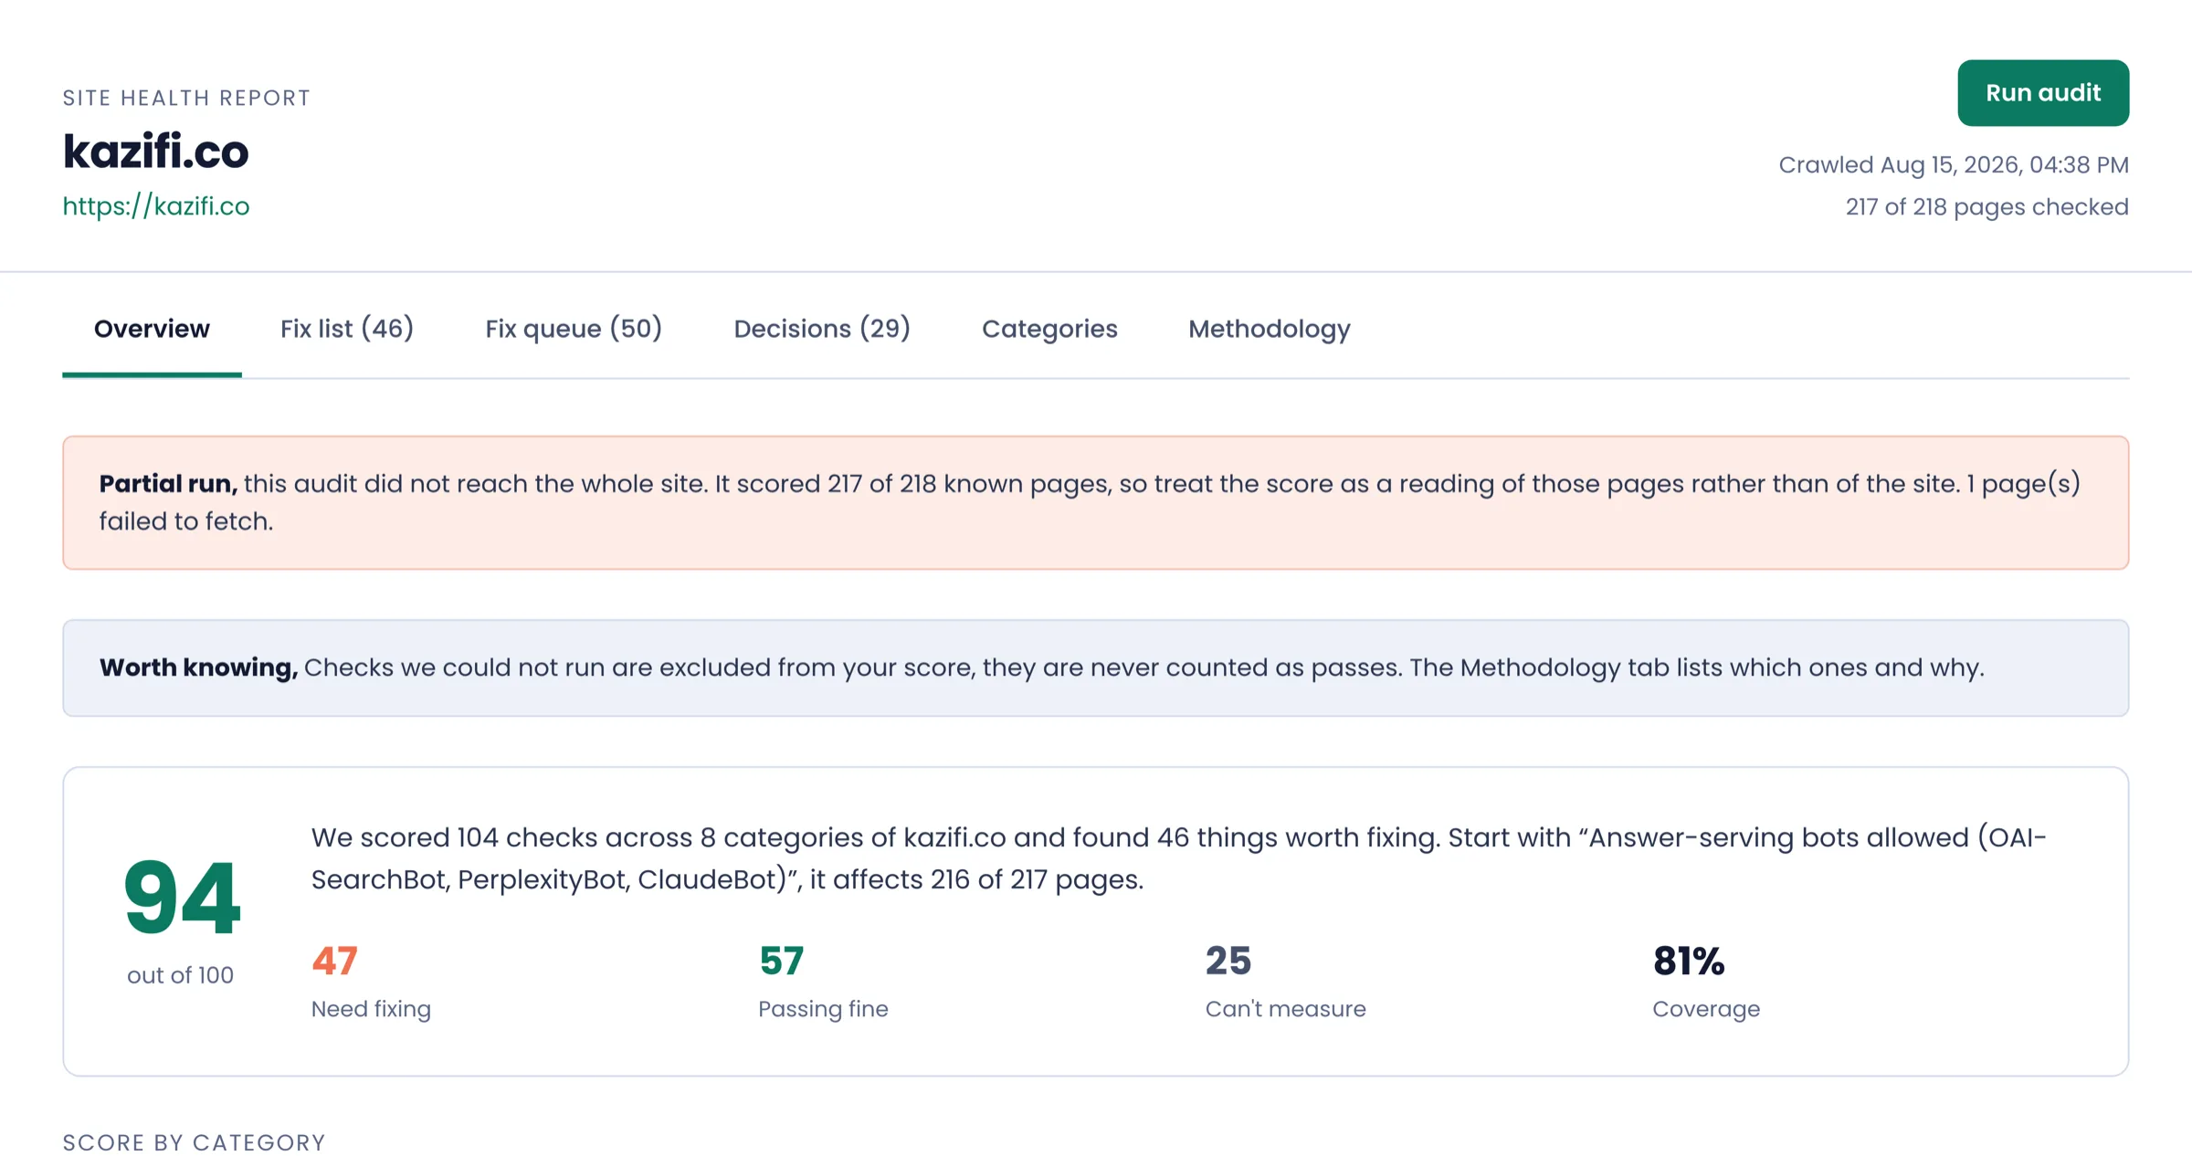Click the Can't measure label
The image size is (2192, 1156).
point(1285,1009)
